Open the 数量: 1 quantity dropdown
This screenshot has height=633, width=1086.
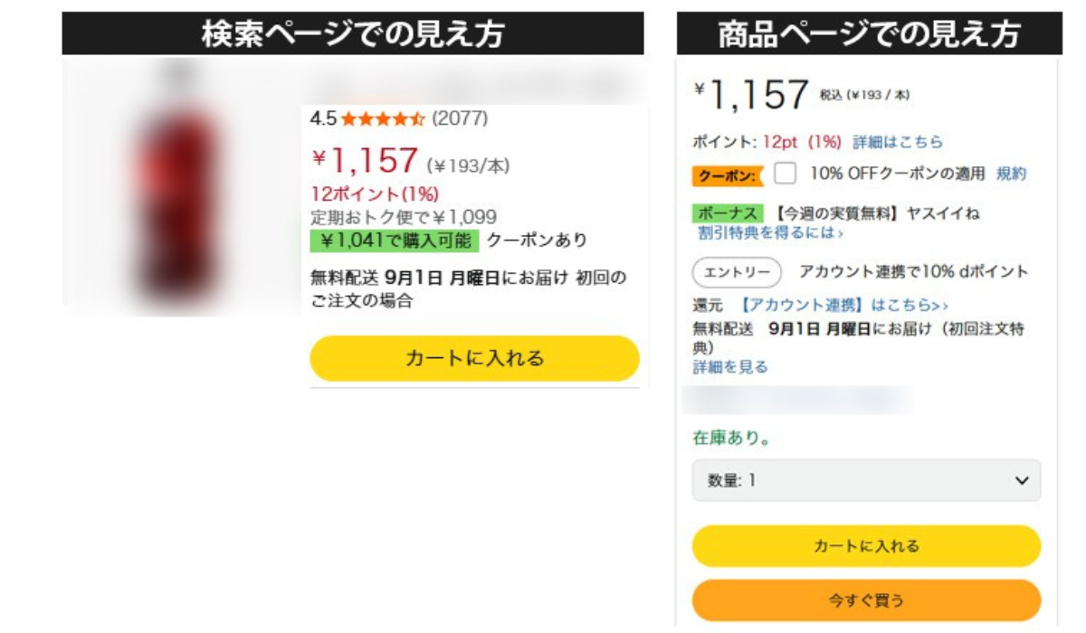[851, 481]
